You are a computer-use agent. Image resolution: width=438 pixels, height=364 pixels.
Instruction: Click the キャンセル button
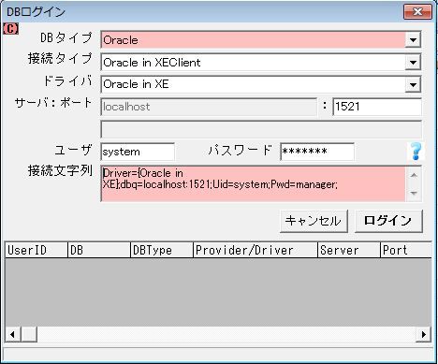[x=314, y=221]
